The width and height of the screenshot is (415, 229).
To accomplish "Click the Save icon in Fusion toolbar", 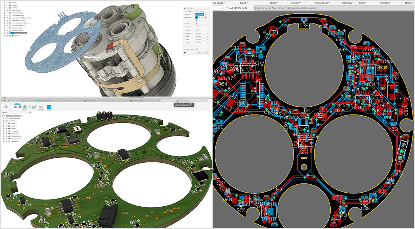I will coord(9,100).
